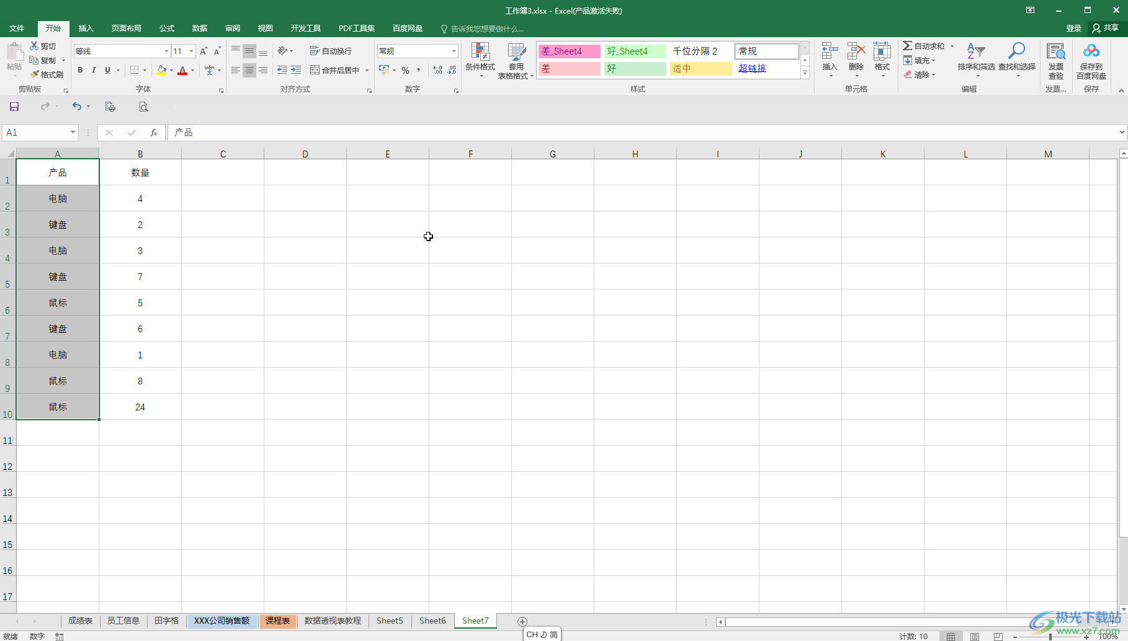Increase font size with the A button
This screenshot has width=1128, height=641.
tap(204, 51)
